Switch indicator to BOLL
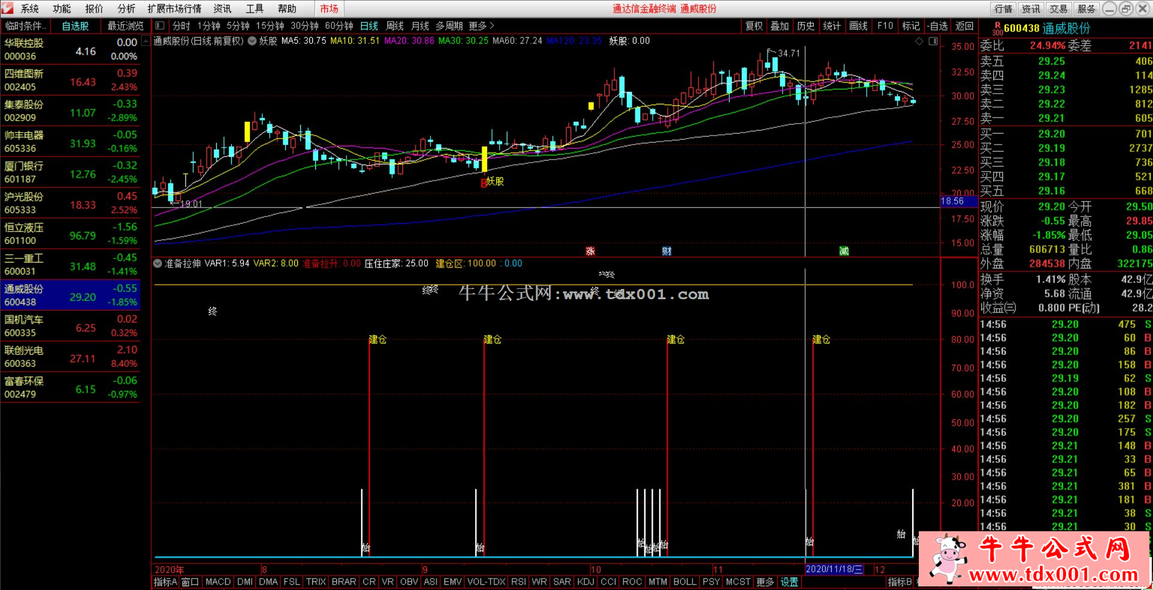 click(685, 582)
